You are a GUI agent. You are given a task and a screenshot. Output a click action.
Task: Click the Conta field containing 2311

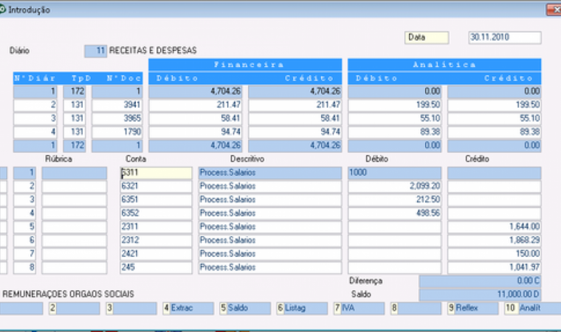click(156, 226)
